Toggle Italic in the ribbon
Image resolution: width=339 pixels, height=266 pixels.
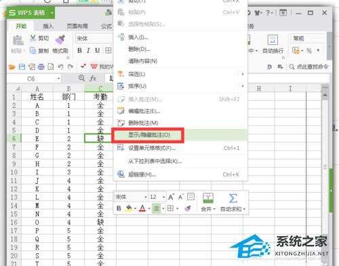pos(88,50)
